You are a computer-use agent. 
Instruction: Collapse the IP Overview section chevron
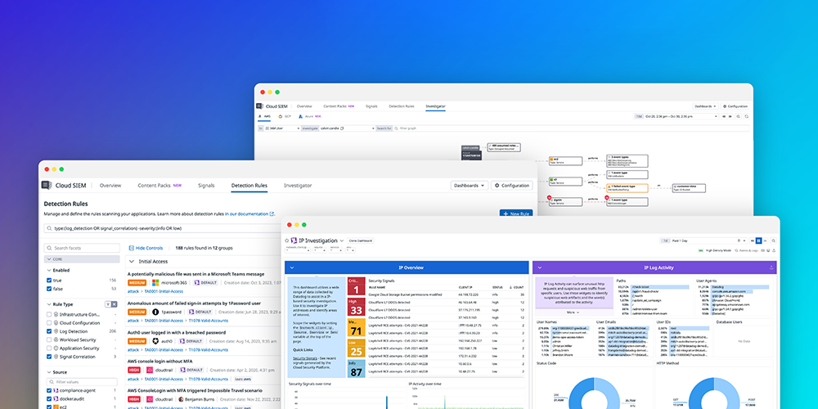click(292, 267)
